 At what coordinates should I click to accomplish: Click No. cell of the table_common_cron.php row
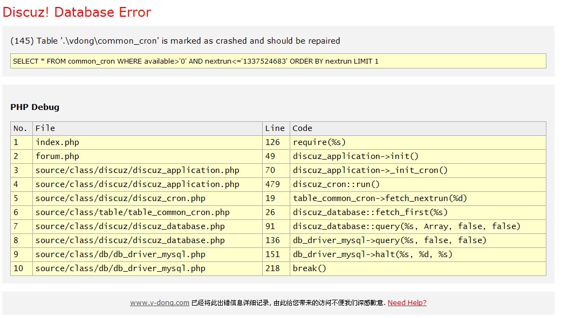click(22, 212)
